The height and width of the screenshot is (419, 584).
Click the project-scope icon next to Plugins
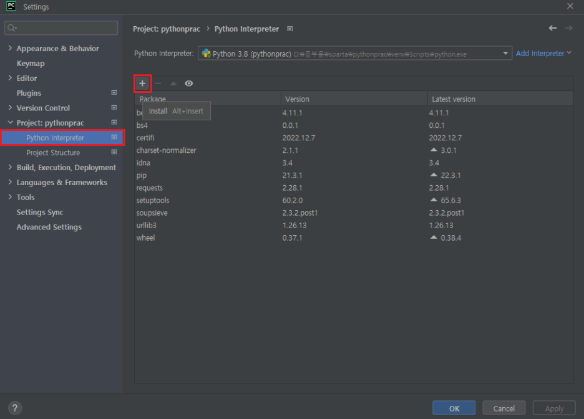point(114,92)
